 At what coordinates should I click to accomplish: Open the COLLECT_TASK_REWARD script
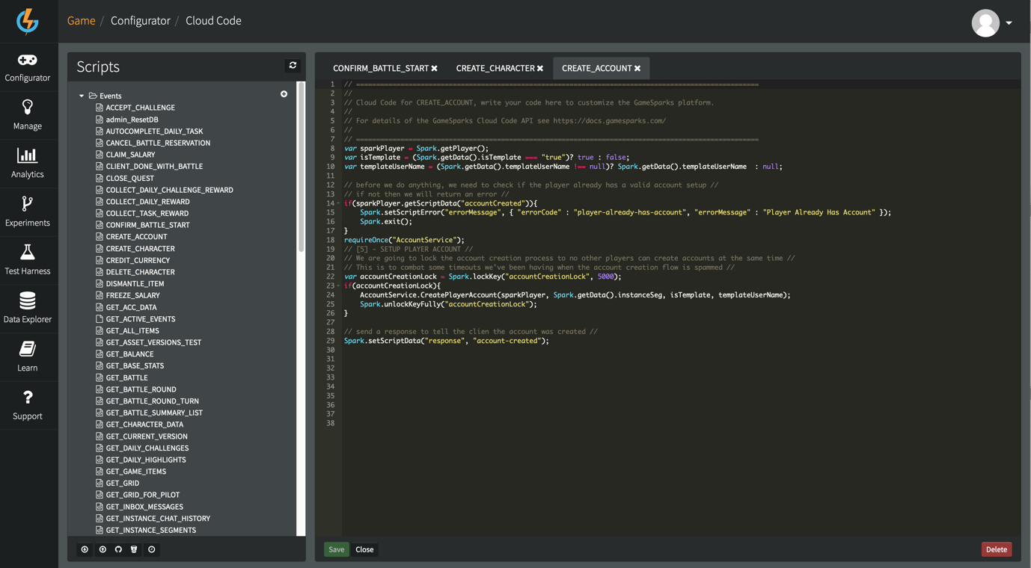[x=147, y=213]
